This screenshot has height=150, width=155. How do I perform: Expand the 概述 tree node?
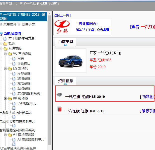pyautogui.click(x=1, y=44)
